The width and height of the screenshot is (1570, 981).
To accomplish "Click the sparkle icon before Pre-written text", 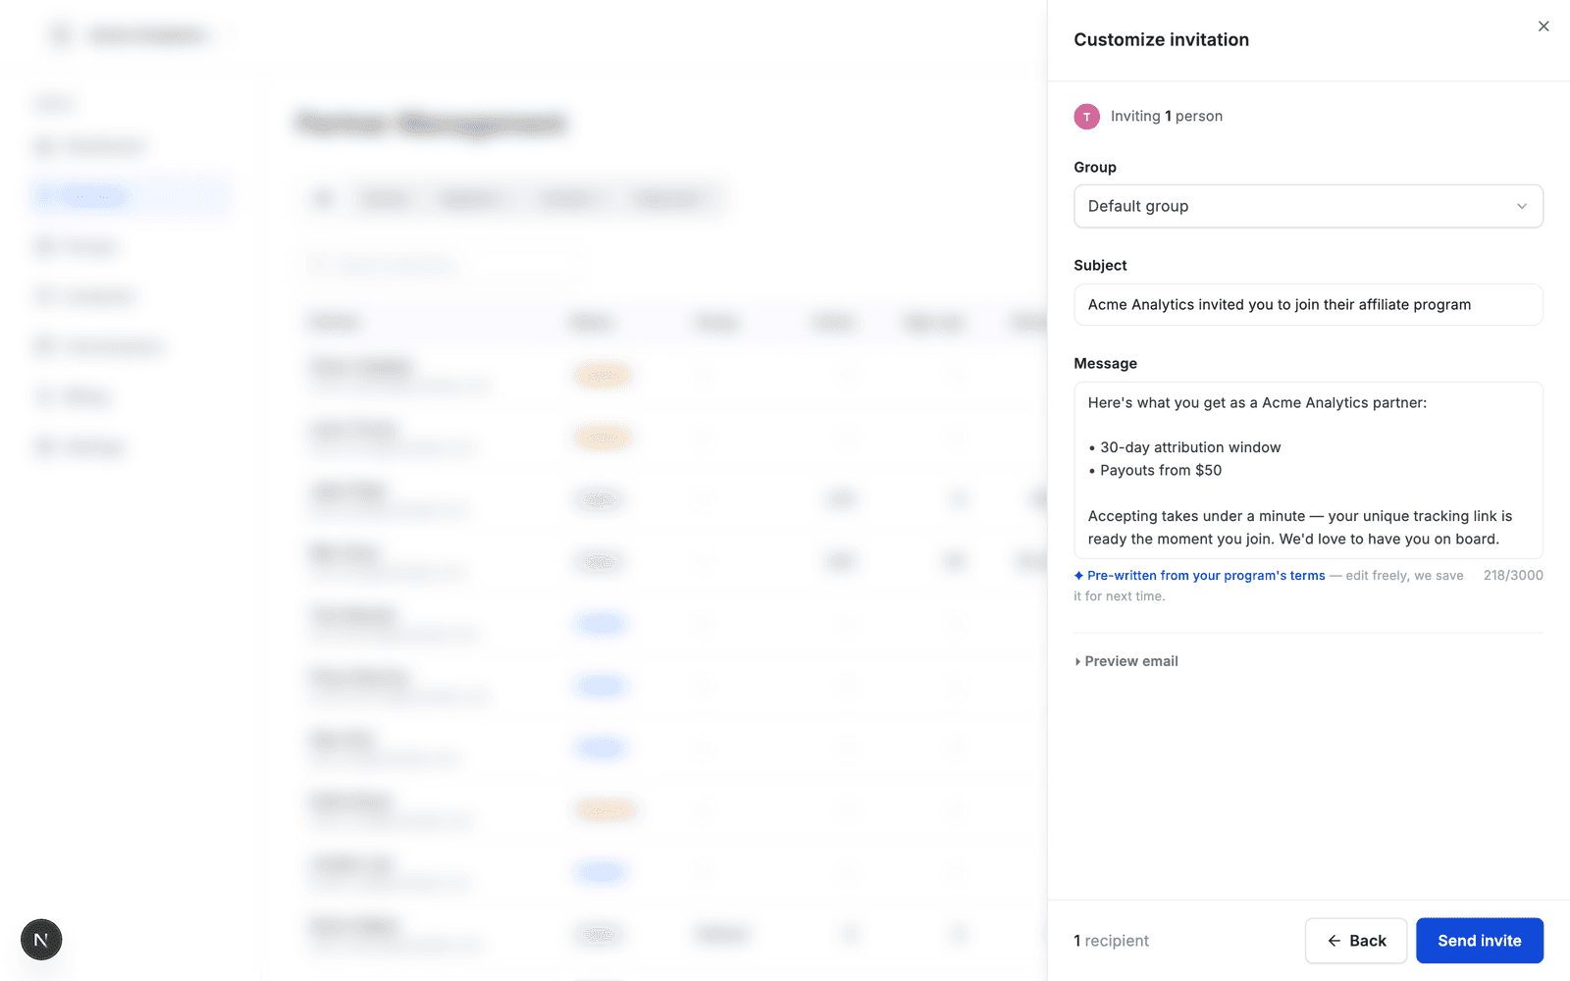I will [x=1078, y=576].
